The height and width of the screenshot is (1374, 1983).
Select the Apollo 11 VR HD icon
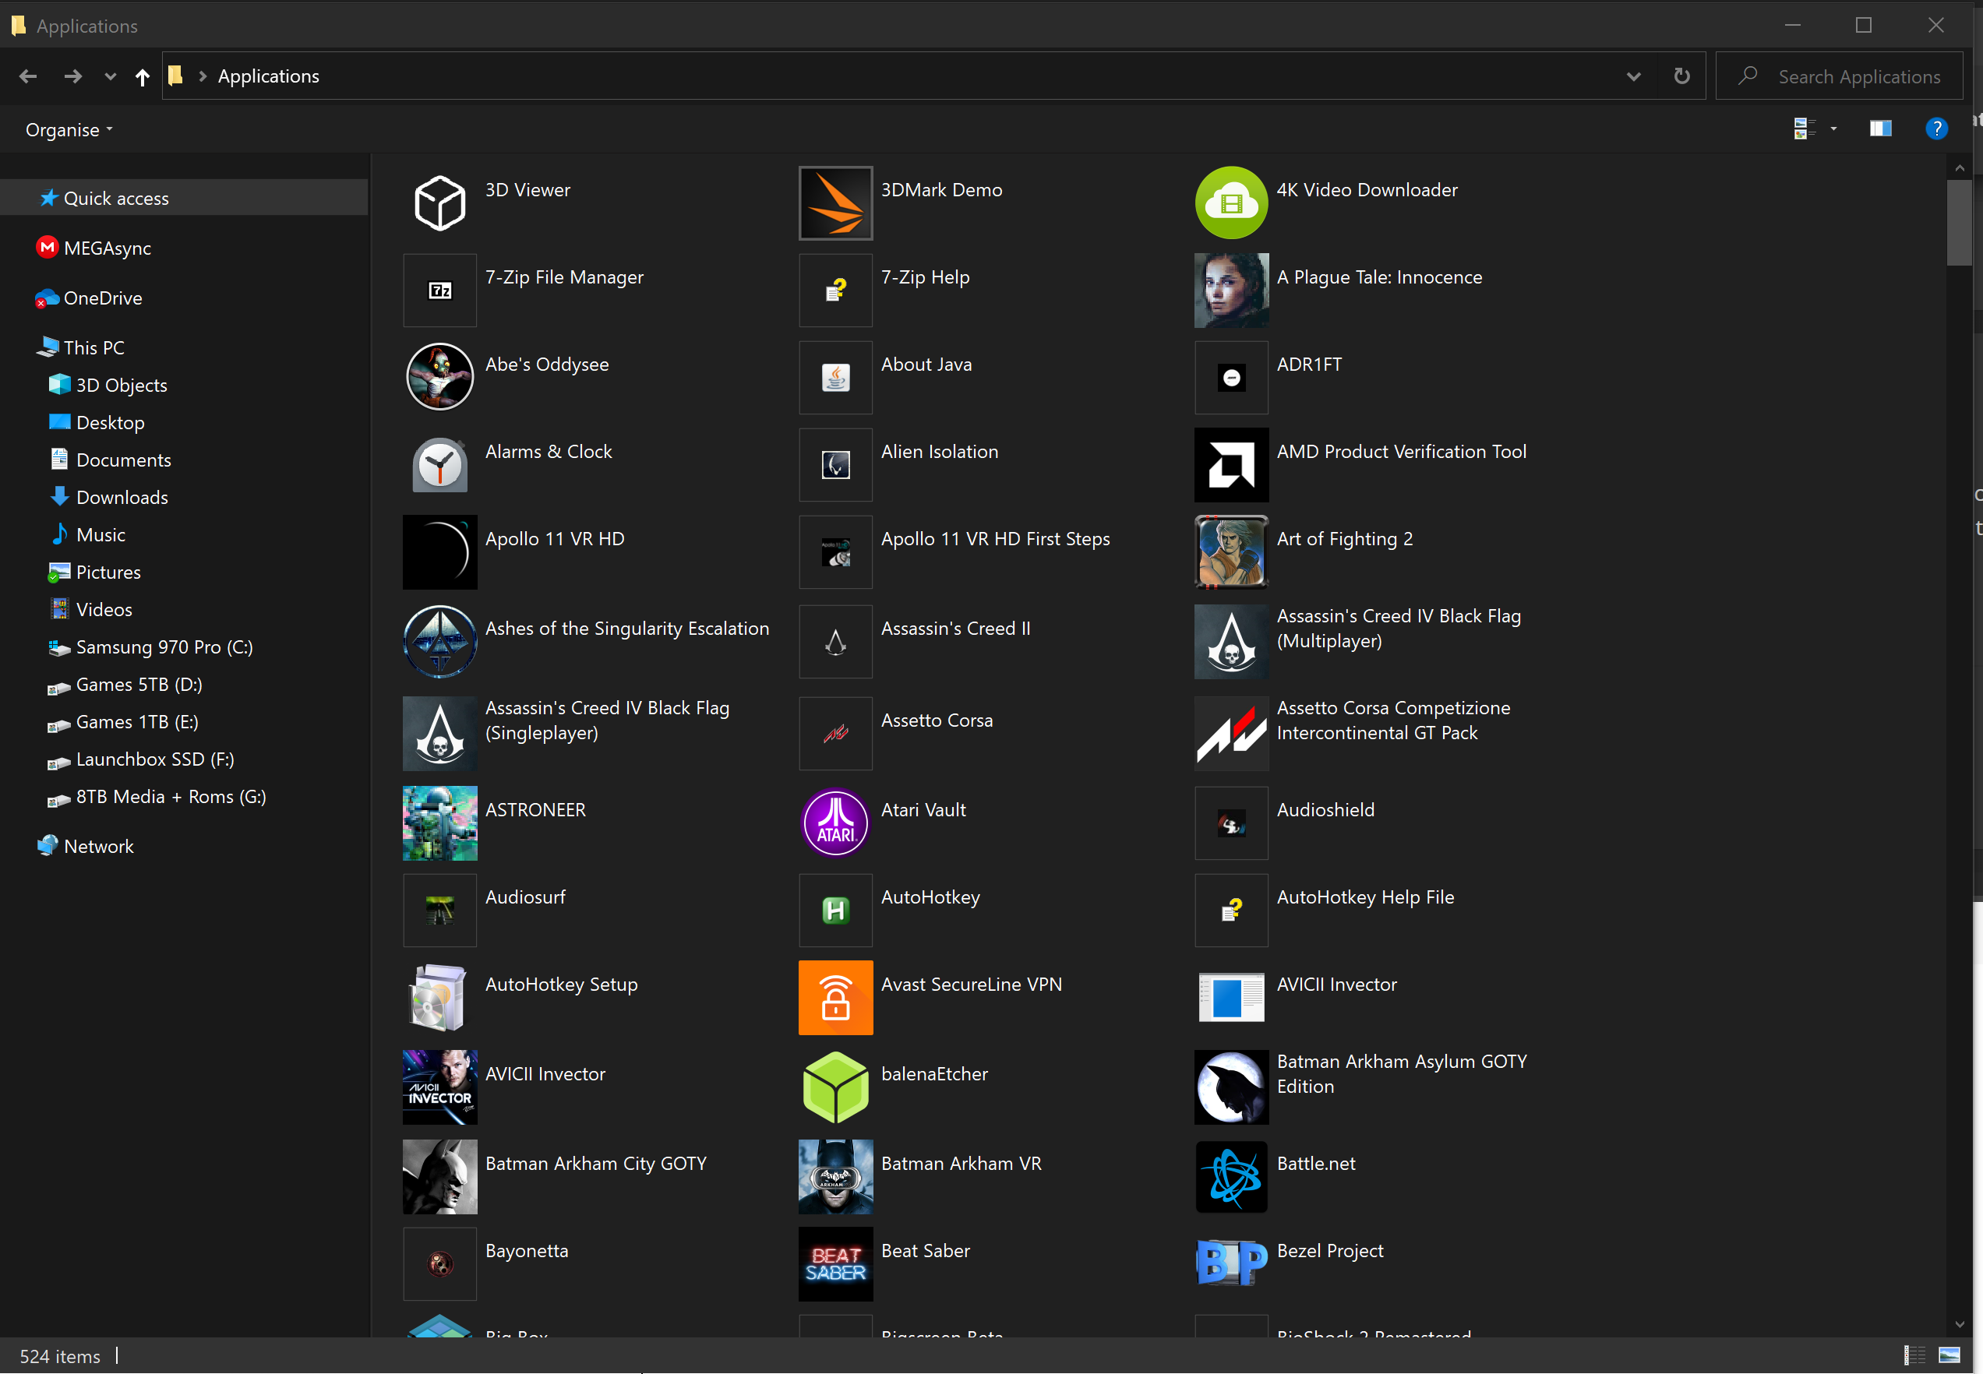(439, 551)
